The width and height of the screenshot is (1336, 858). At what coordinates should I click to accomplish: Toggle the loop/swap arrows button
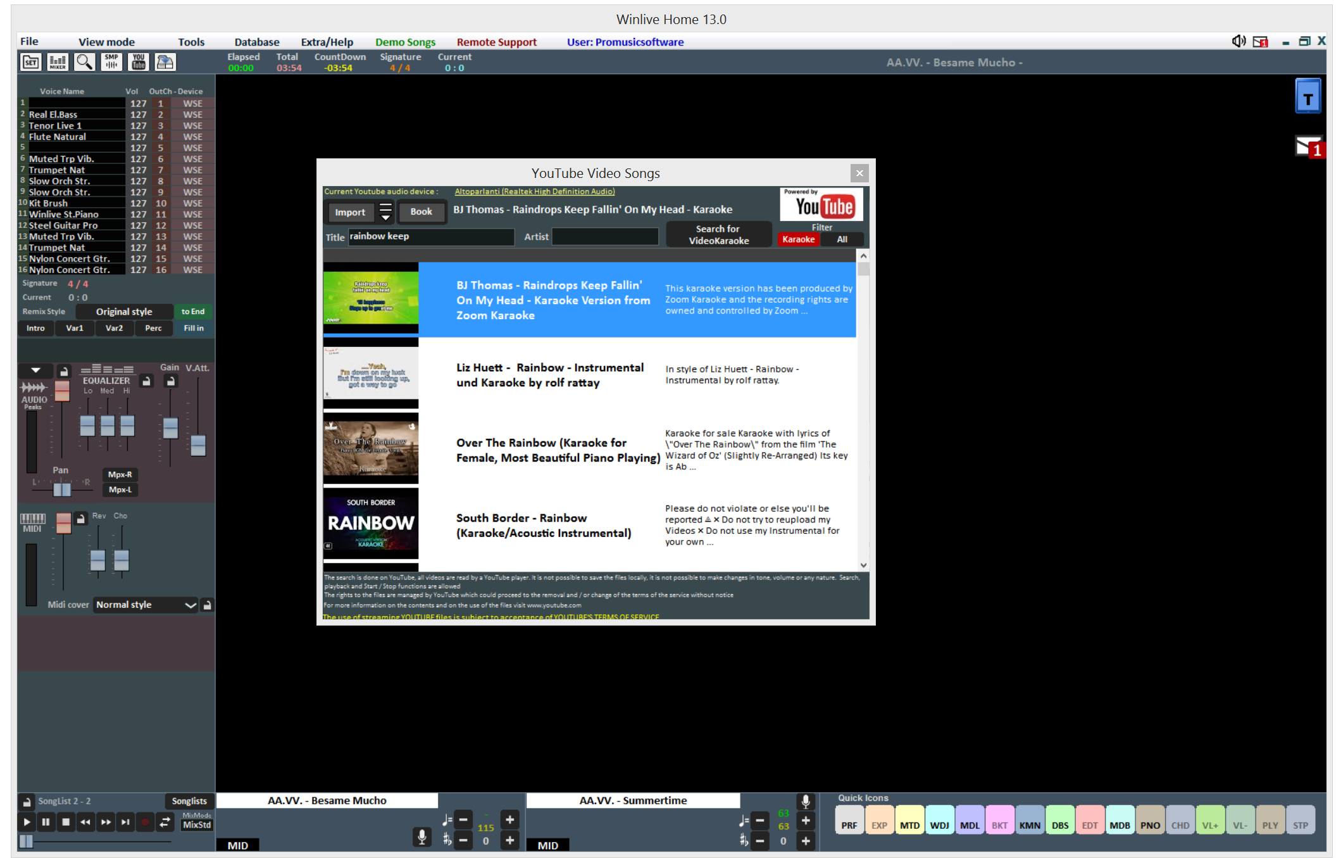point(165,822)
